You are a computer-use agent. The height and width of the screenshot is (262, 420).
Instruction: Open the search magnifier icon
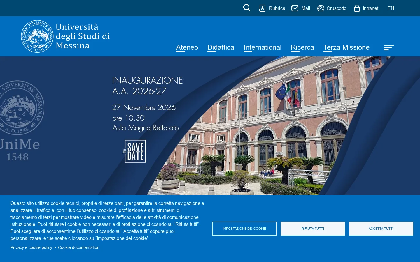click(x=247, y=8)
